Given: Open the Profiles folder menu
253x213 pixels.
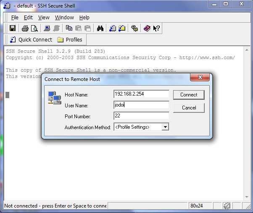Looking at the screenshot, I should pyautogui.click(x=70, y=39).
